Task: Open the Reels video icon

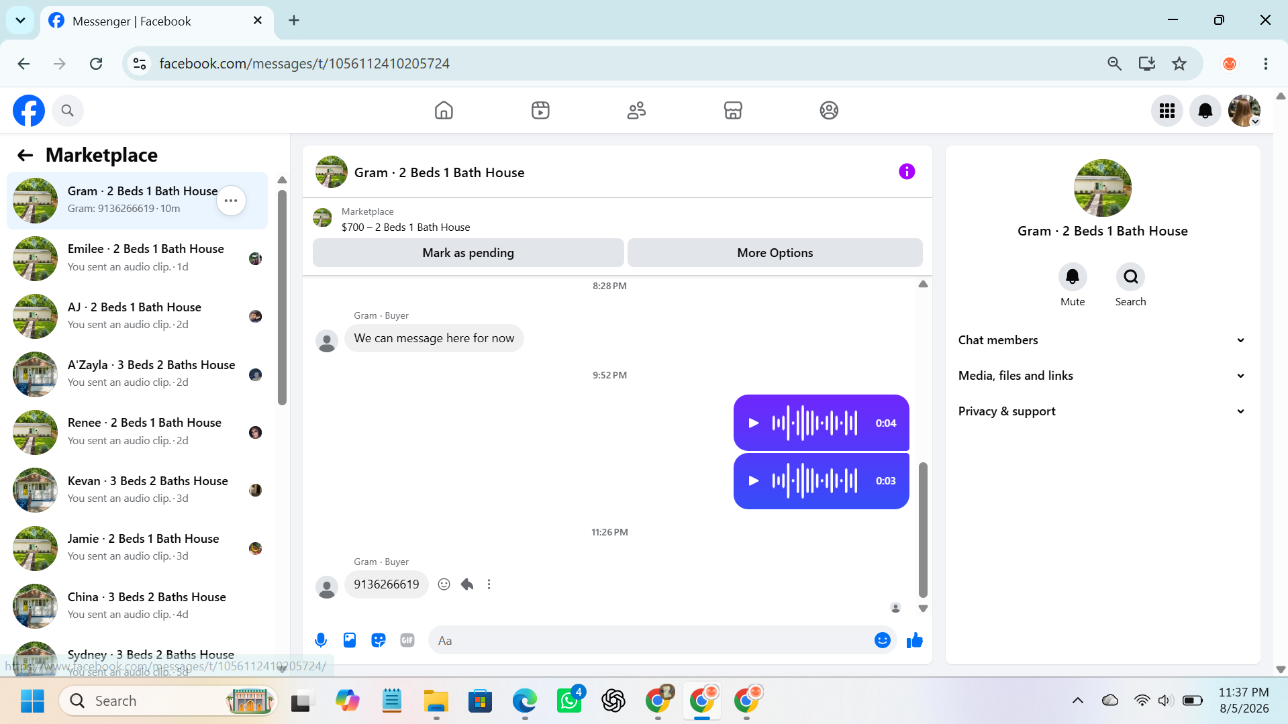Action: (540, 110)
